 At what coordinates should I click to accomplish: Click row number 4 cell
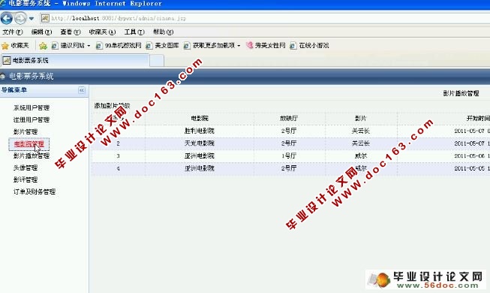tap(118, 168)
